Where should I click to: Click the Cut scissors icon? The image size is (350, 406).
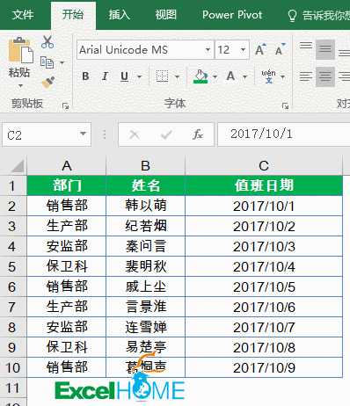coord(47,42)
